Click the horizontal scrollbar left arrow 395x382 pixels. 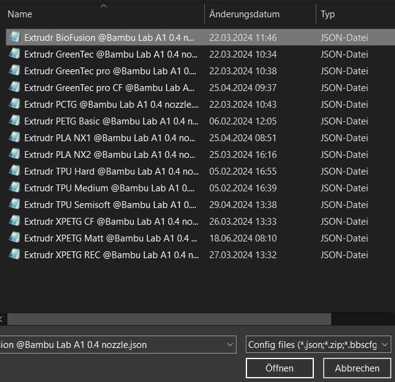(x=1, y=319)
